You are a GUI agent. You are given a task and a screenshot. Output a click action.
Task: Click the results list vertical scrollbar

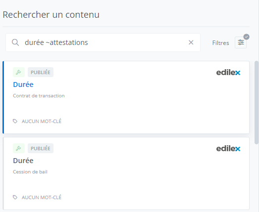coord(257,102)
